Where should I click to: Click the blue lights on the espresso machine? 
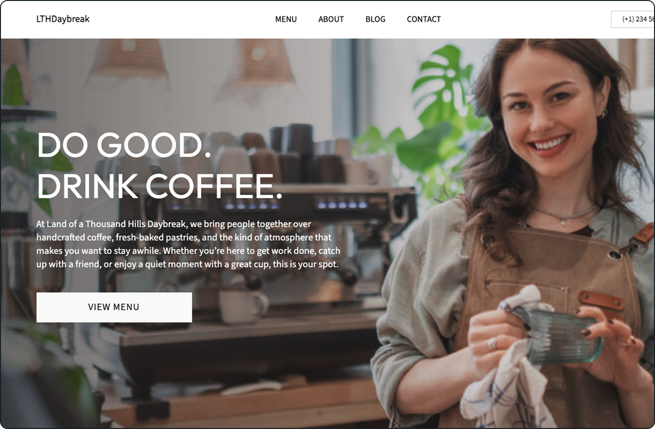[342, 204]
